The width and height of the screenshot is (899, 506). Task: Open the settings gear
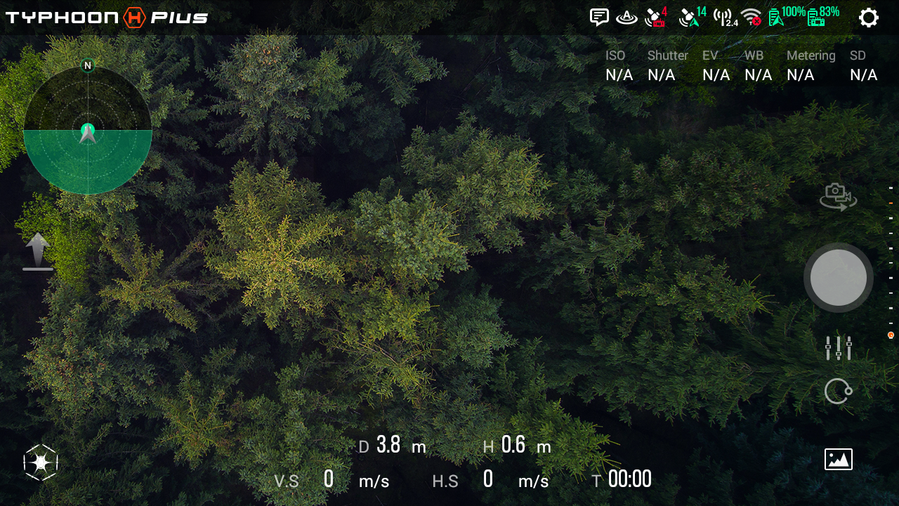869,18
